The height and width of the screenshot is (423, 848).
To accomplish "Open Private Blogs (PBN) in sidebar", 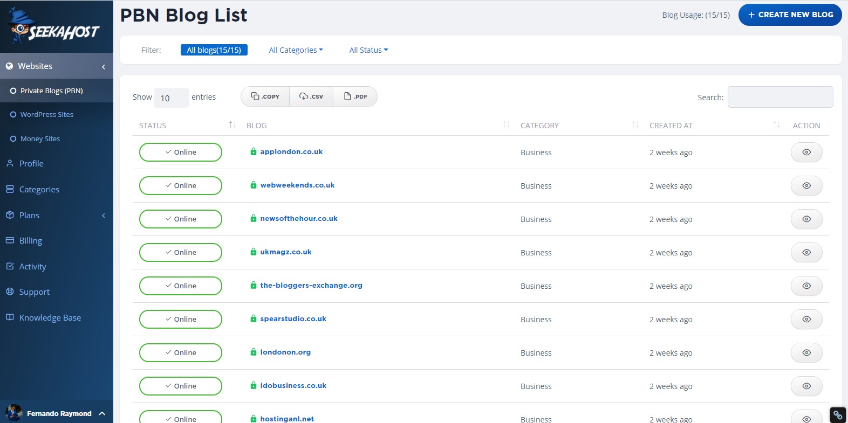I will pos(52,91).
